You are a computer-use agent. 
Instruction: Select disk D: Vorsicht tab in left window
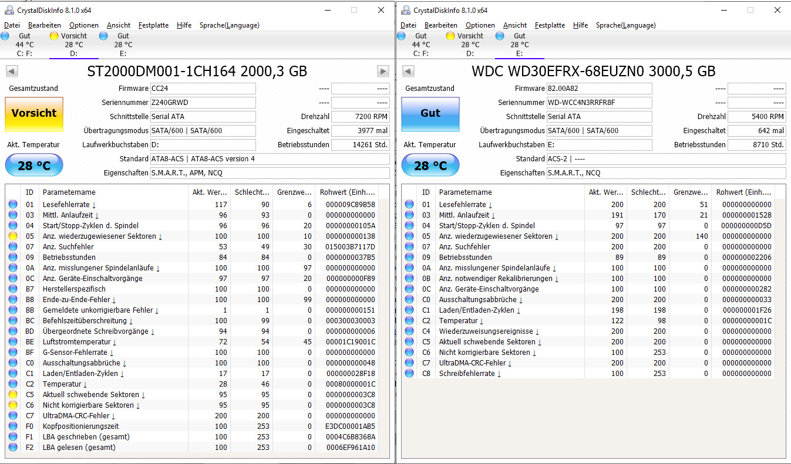pyautogui.click(x=74, y=45)
